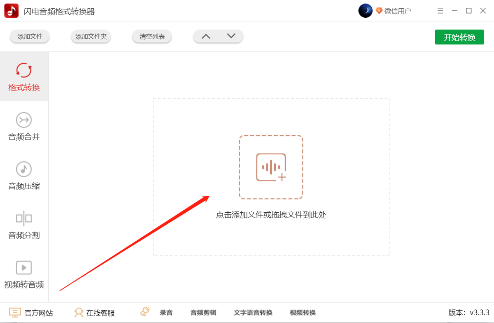Viewport: 494px width, 323px height.
Task: Open the user avatar with moon picture
Action: pos(365,11)
